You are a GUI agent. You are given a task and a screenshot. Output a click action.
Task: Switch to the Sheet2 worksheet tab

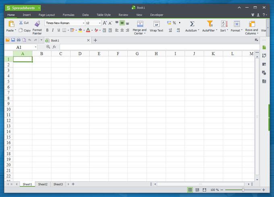pos(43,184)
